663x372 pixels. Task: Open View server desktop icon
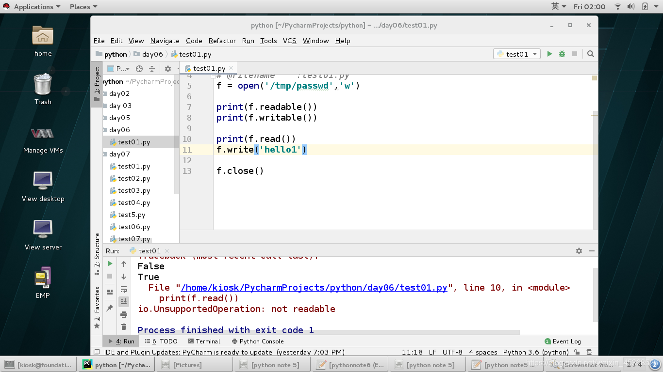click(43, 234)
